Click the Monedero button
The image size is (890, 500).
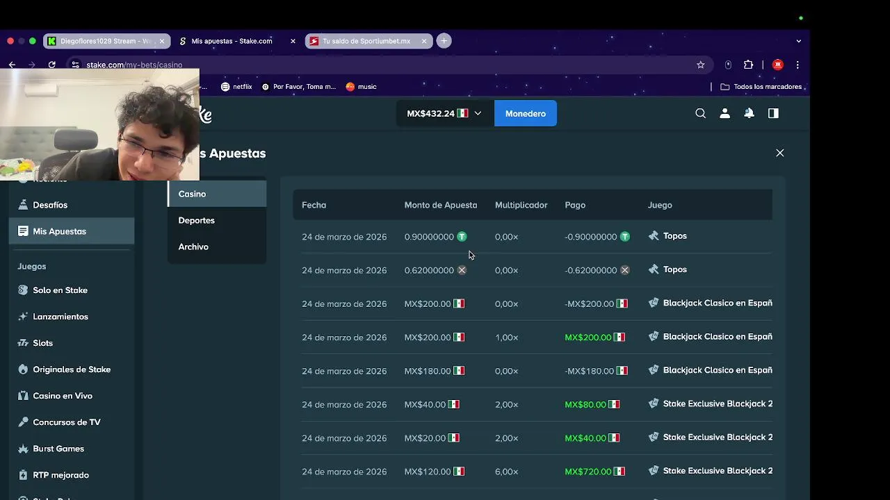coord(526,113)
